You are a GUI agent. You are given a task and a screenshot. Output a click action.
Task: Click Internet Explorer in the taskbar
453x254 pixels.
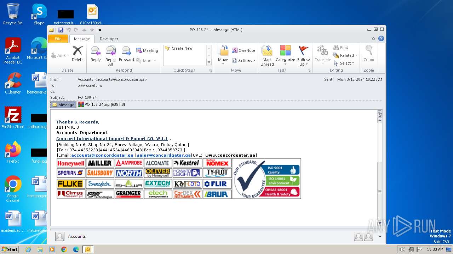pos(28,249)
